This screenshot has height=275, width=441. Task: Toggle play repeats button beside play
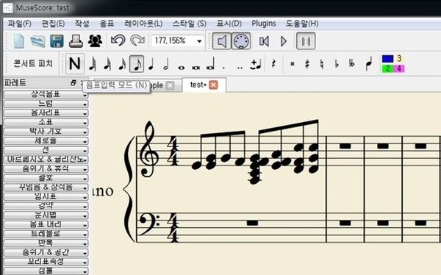306,41
